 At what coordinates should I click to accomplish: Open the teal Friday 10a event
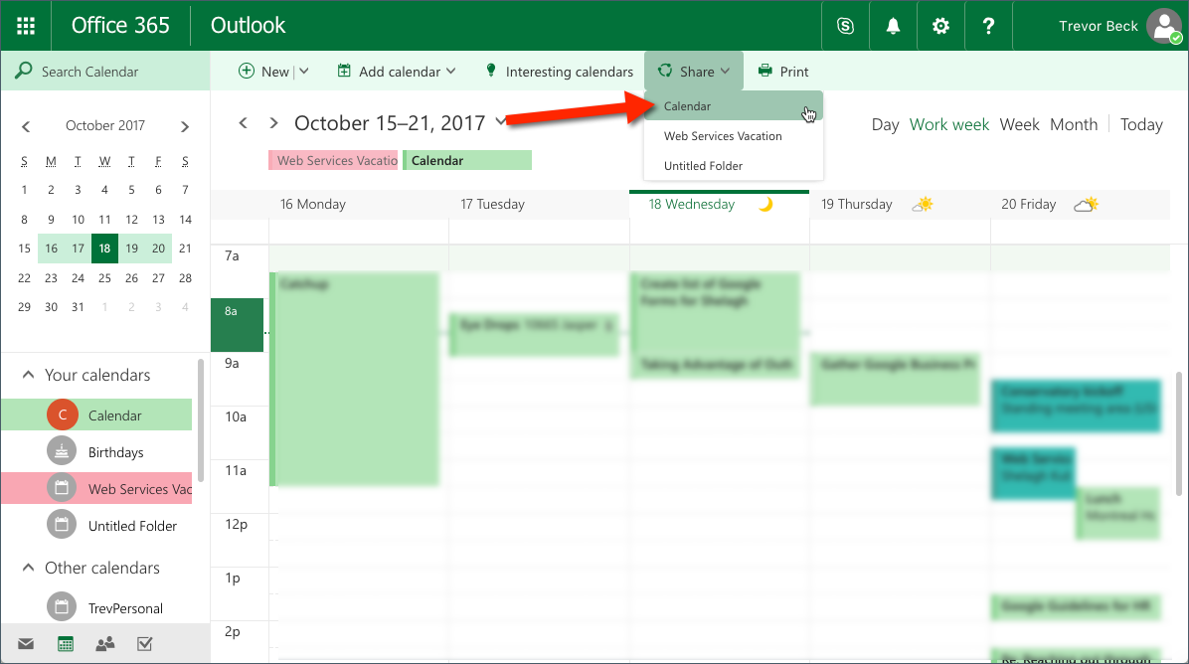click(x=1076, y=407)
